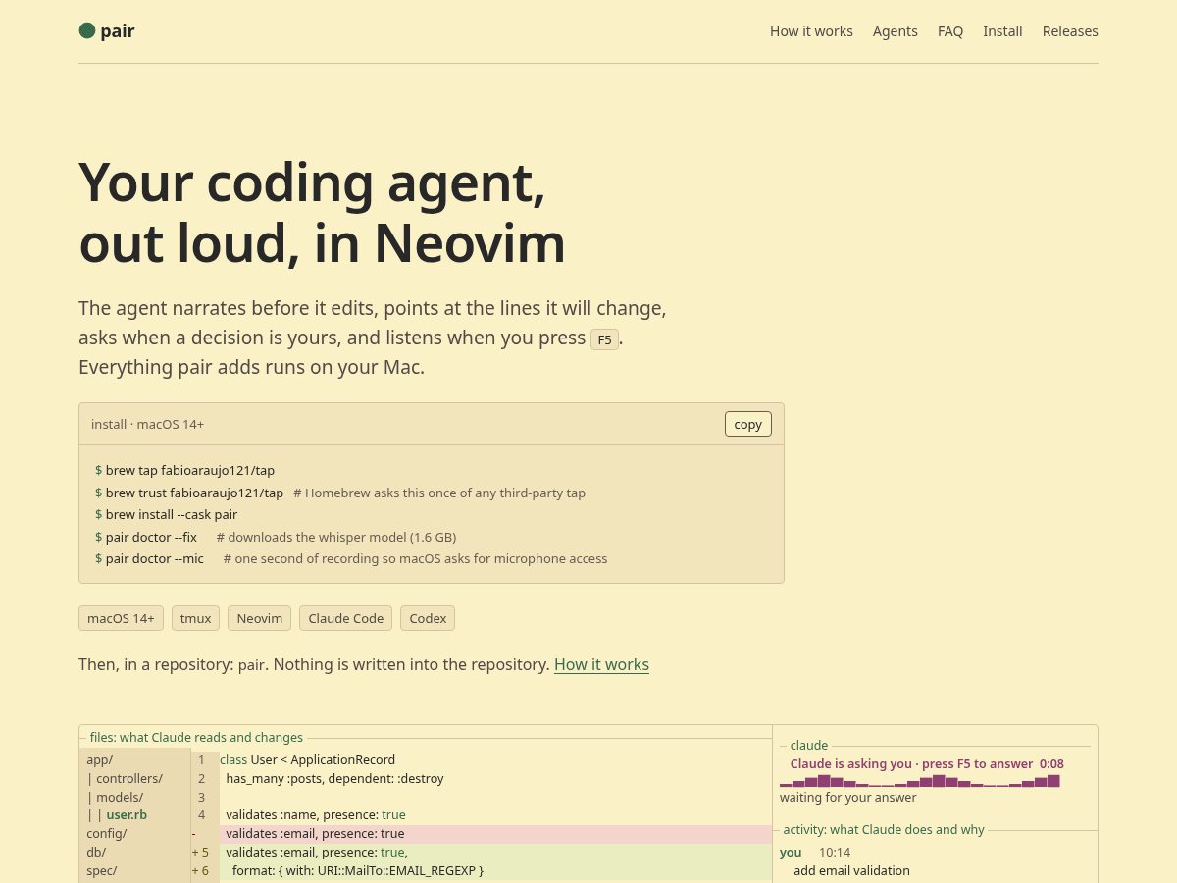Image resolution: width=1177 pixels, height=883 pixels.
Task: Click 'files: what Claude reads and changes' title
Action: click(196, 737)
